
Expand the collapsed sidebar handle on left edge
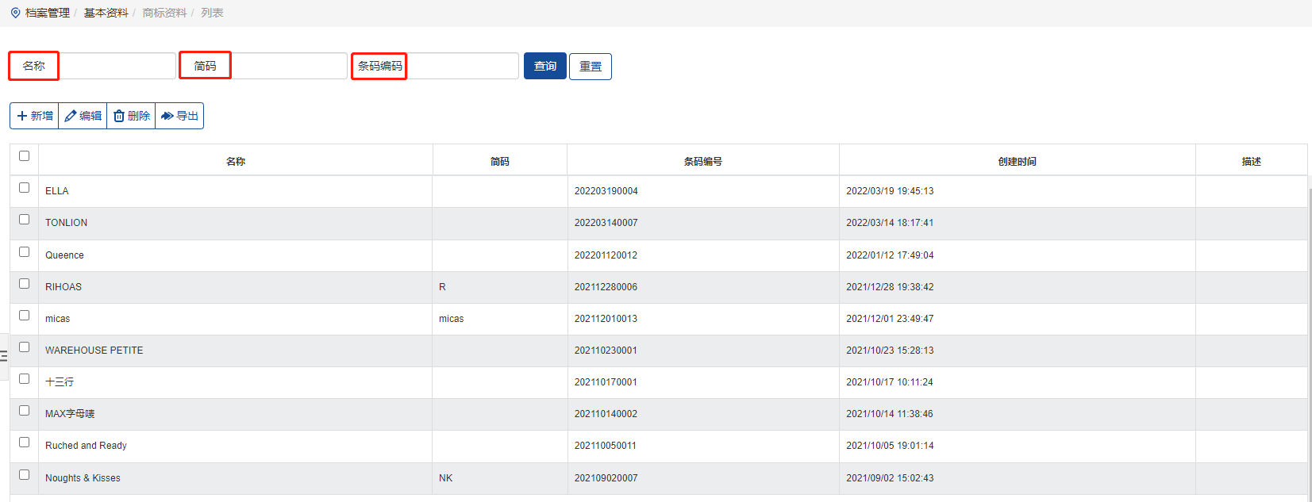point(4,356)
